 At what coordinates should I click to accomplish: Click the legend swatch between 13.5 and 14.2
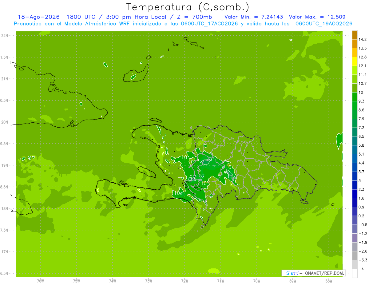[354, 44]
